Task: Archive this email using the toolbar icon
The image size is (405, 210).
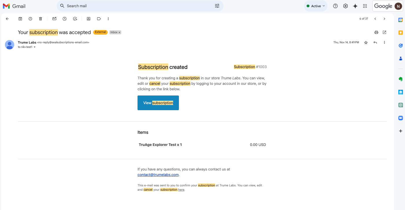Action: coord(20,19)
